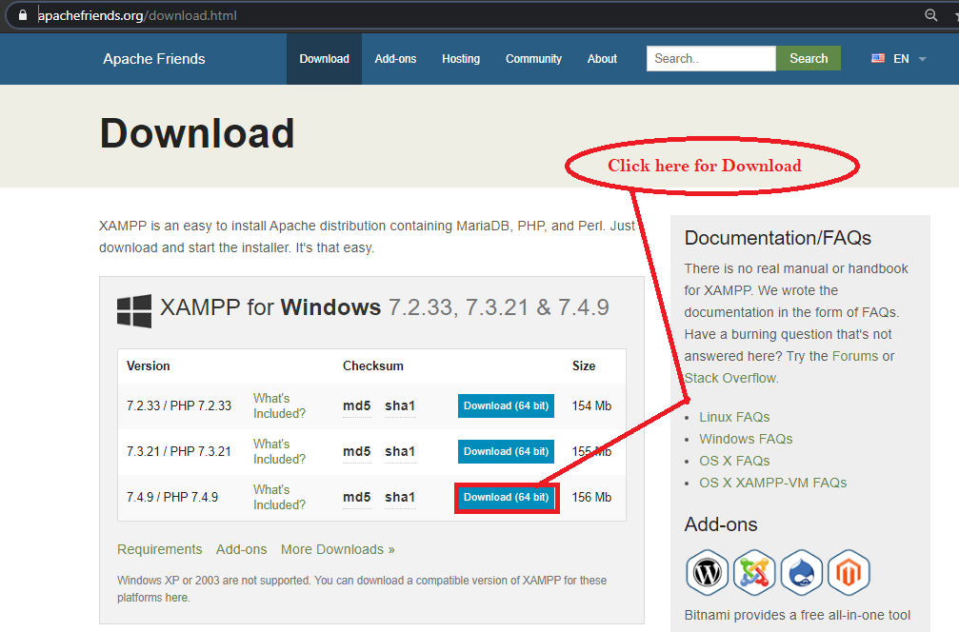
Task: Open the Requirements link
Action: [x=160, y=549]
